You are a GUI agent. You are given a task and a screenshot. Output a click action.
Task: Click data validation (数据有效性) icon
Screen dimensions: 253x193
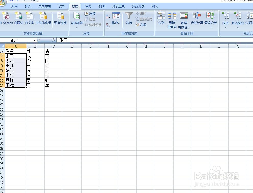184,16
